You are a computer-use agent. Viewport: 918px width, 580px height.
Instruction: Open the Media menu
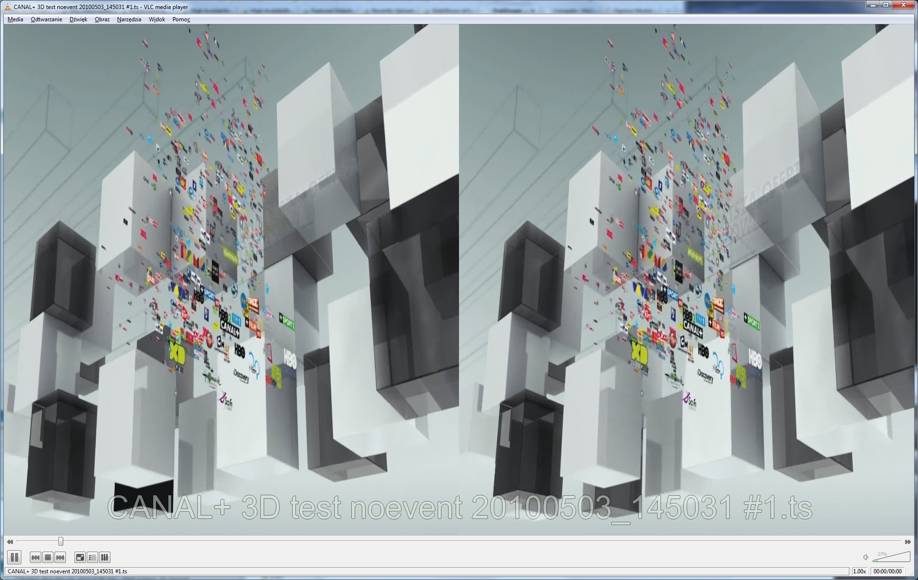(x=15, y=19)
